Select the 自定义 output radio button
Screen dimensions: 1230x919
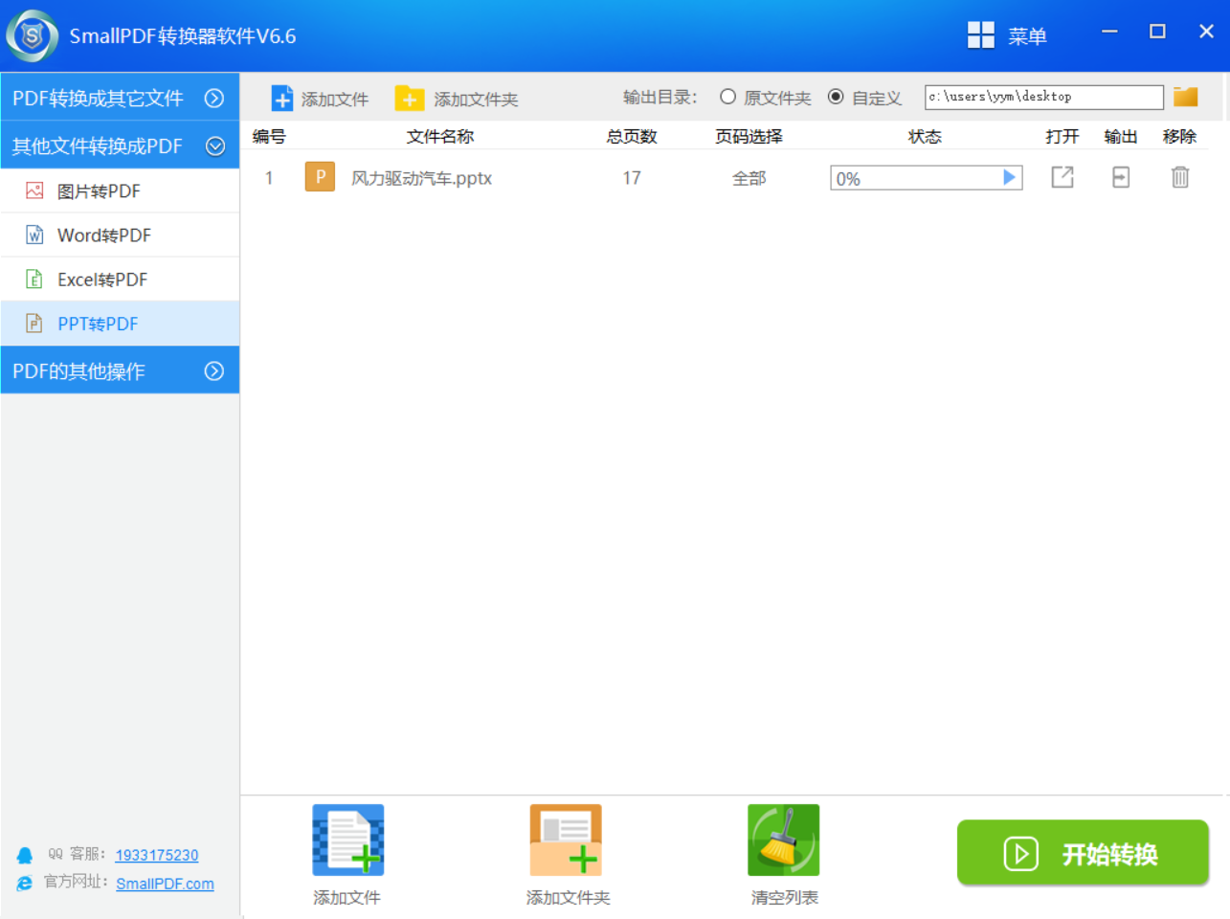(836, 97)
